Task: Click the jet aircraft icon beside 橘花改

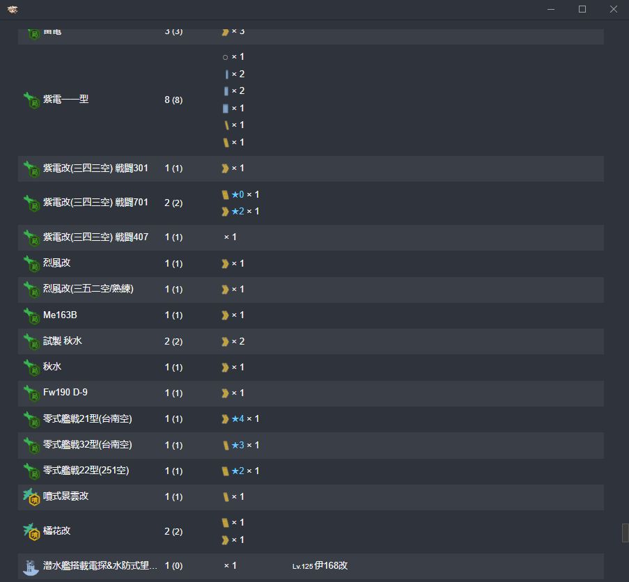Action: pos(31,531)
